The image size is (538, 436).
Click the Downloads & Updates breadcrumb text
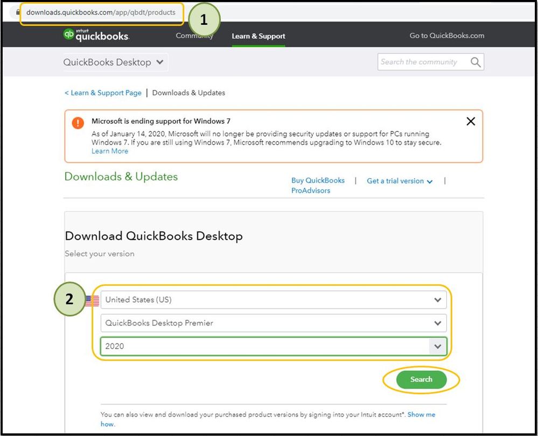pyautogui.click(x=188, y=93)
